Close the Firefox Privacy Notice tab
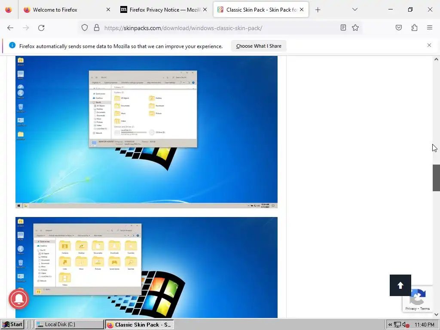The image size is (440, 330). coord(205,9)
